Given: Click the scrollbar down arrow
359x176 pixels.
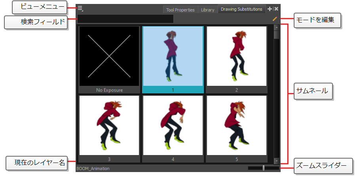Looking at the screenshot, I should [277, 161].
